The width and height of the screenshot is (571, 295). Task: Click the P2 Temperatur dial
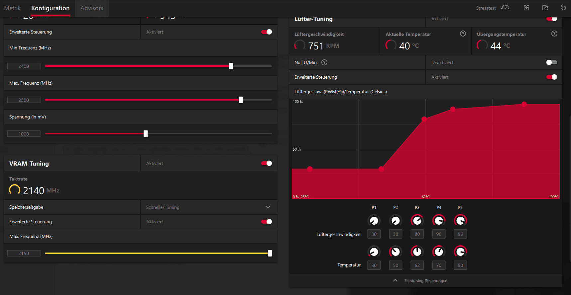pos(396,252)
